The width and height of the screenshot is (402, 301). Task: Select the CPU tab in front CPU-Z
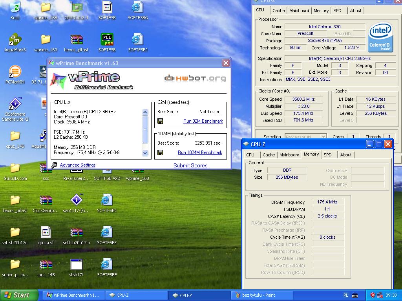pyautogui.click(x=250, y=155)
